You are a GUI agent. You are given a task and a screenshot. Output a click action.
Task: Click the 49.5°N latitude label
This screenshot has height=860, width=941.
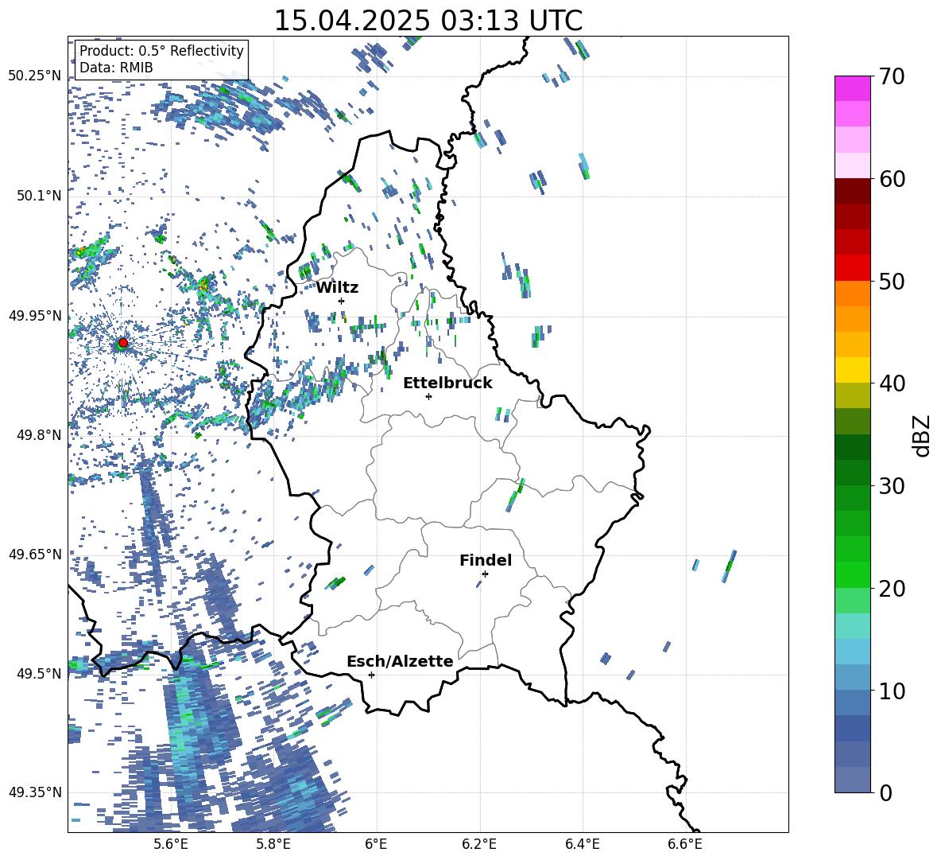(x=39, y=673)
